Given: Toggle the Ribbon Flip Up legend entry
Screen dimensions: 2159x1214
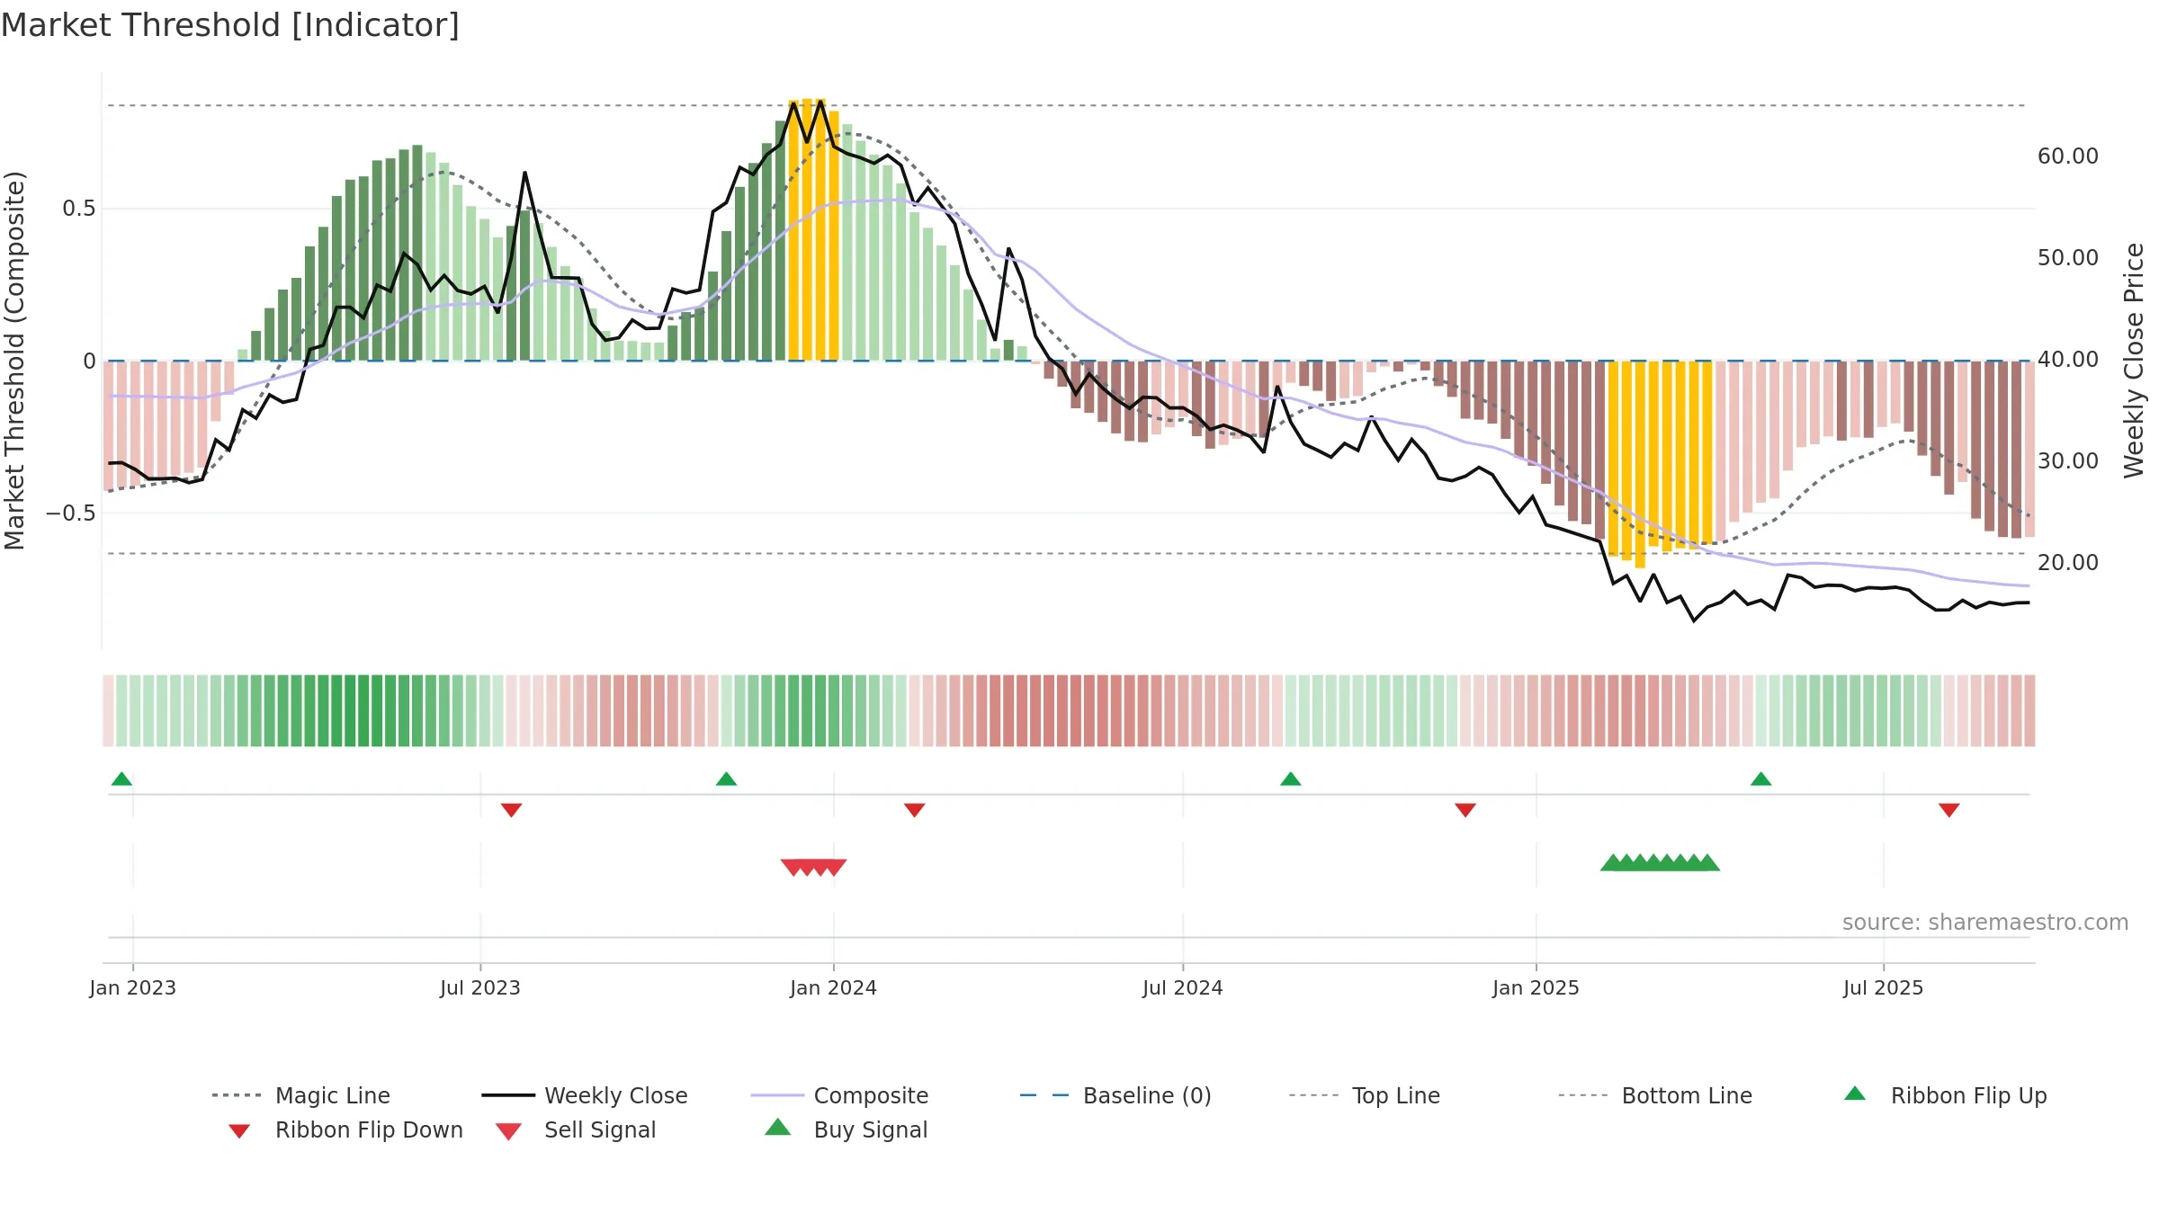Looking at the screenshot, I should [x=1945, y=1095].
